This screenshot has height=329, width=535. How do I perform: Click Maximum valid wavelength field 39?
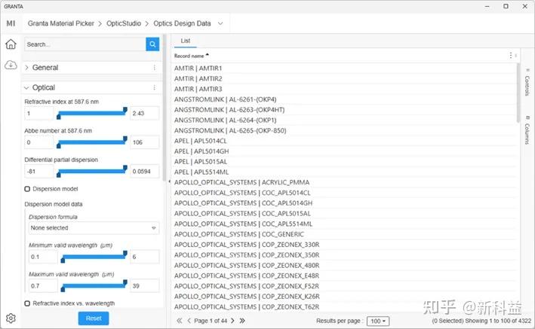[144, 286]
